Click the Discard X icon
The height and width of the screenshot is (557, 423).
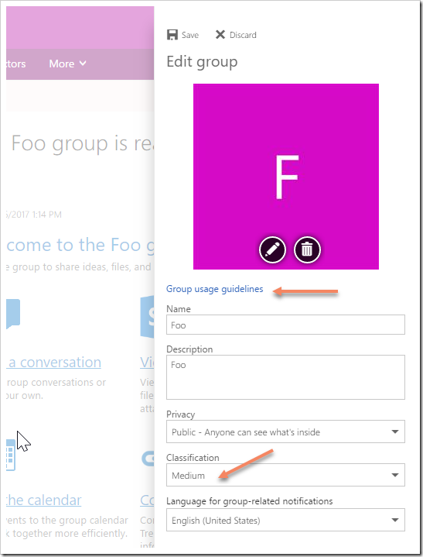click(220, 35)
